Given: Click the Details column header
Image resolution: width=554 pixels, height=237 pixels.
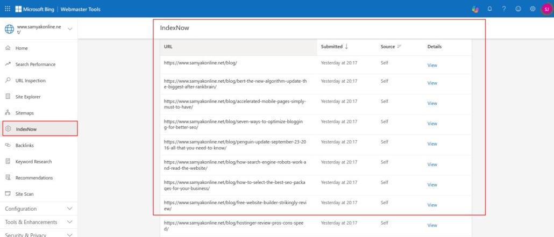Looking at the screenshot, I should 434,46.
